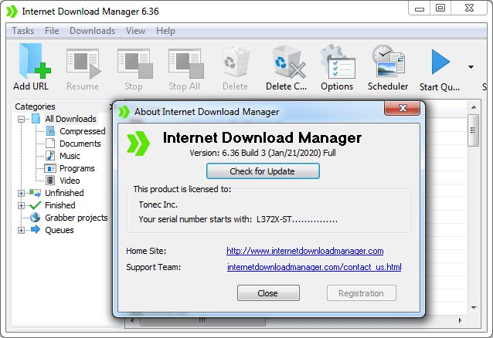Click the Check for Update button
Image resolution: width=493 pixels, height=338 pixels.
tap(263, 171)
